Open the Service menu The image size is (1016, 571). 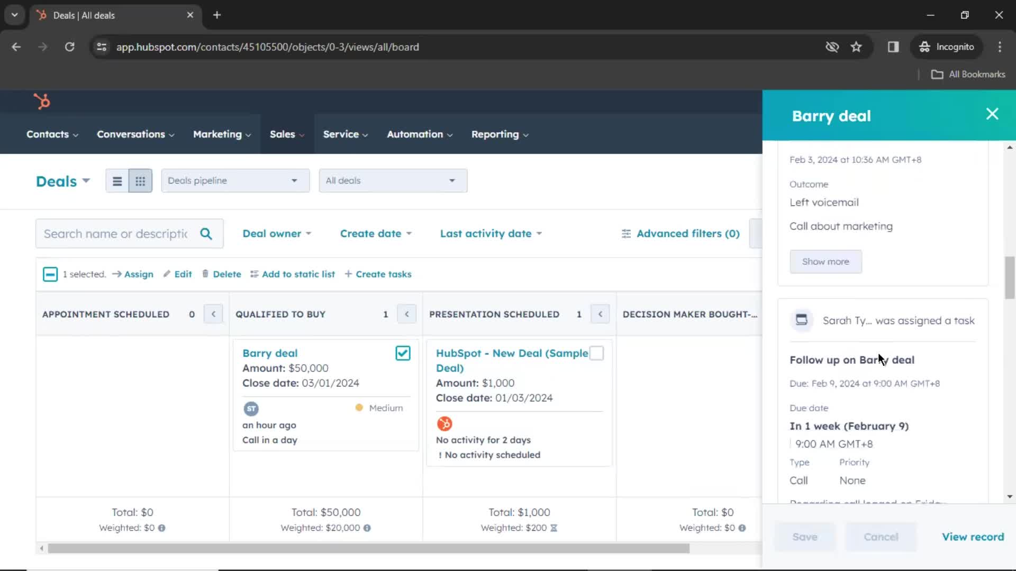click(x=346, y=134)
